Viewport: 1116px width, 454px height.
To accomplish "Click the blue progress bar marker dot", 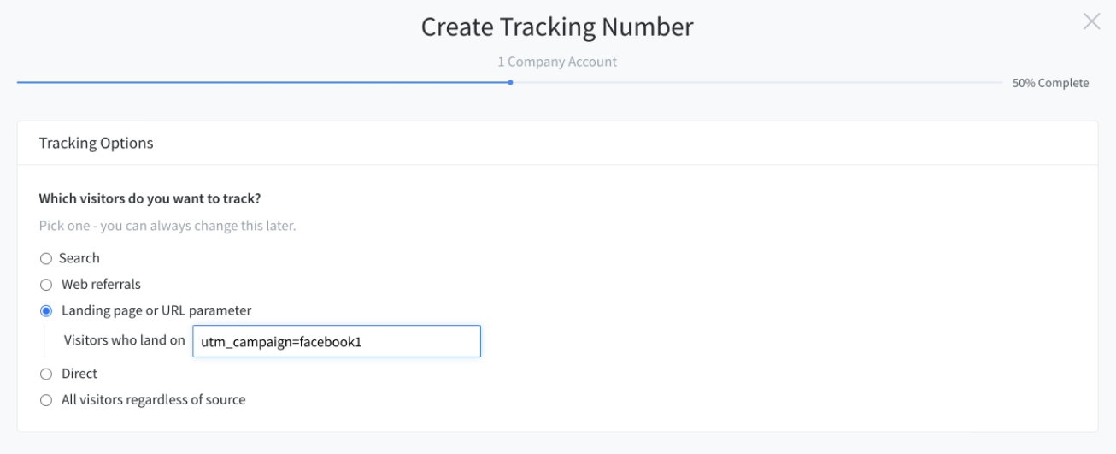I will [510, 83].
